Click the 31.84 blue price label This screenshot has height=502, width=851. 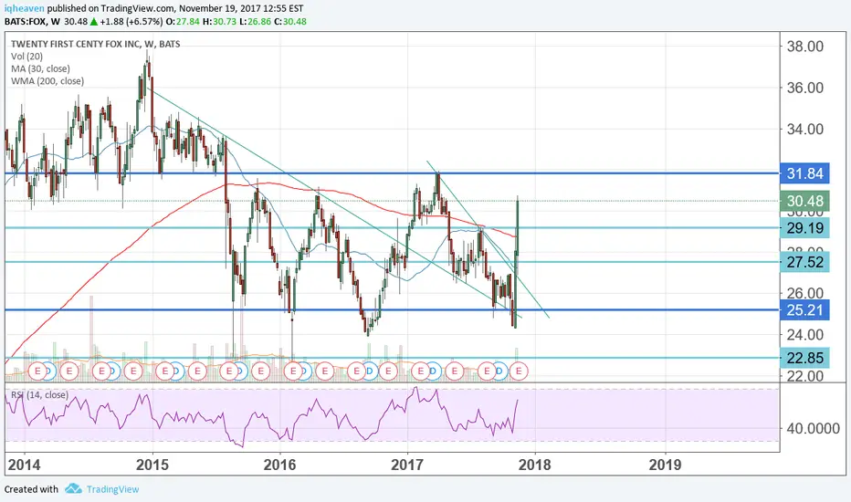coord(804,173)
